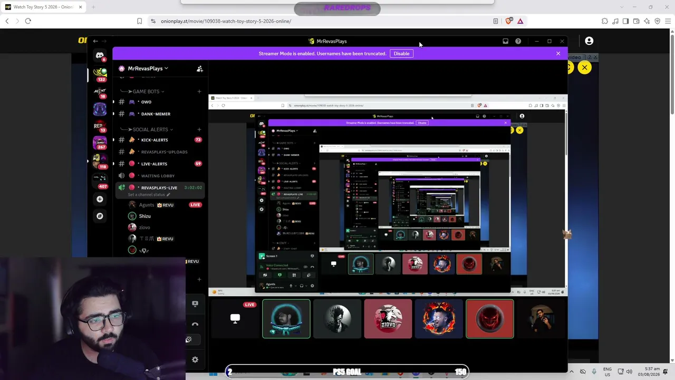This screenshot has height=380, width=675.
Task: Bookmark this page in the address bar
Action: [139, 21]
